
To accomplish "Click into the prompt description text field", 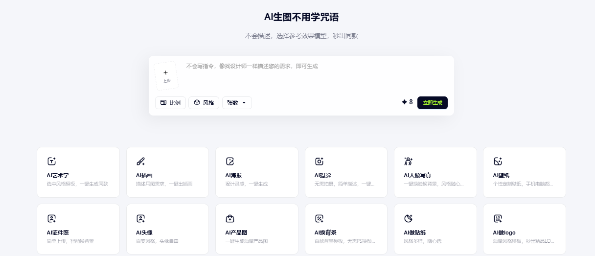I will click(316, 76).
